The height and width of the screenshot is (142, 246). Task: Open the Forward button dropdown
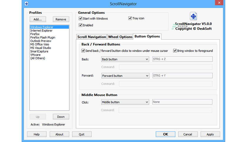pyautogui.click(x=125, y=76)
